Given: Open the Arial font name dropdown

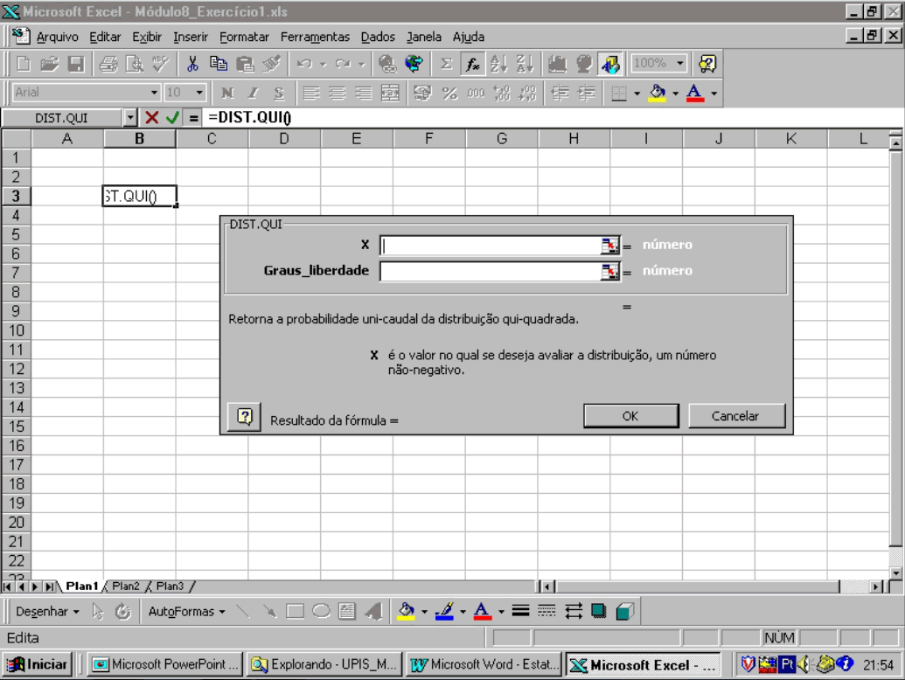Looking at the screenshot, I should click(154, 93).
